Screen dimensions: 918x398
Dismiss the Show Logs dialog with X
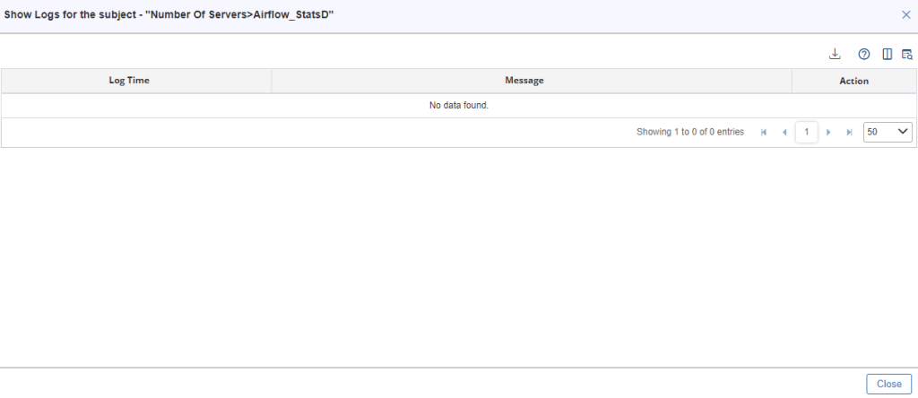click(906, 15)
